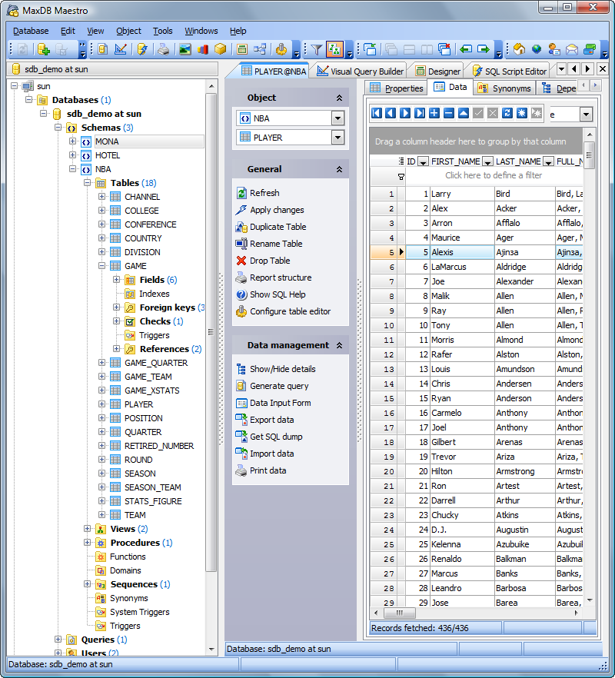Image resolution: width=615 pixels, height=678 pixels.
Task: Click the bar chart toolbar icon
Action: [204, 50]
